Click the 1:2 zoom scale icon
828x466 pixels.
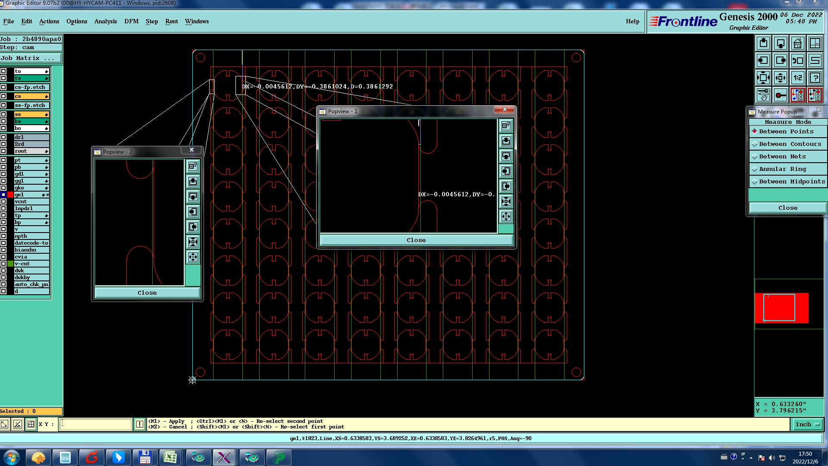click(797, 78)
